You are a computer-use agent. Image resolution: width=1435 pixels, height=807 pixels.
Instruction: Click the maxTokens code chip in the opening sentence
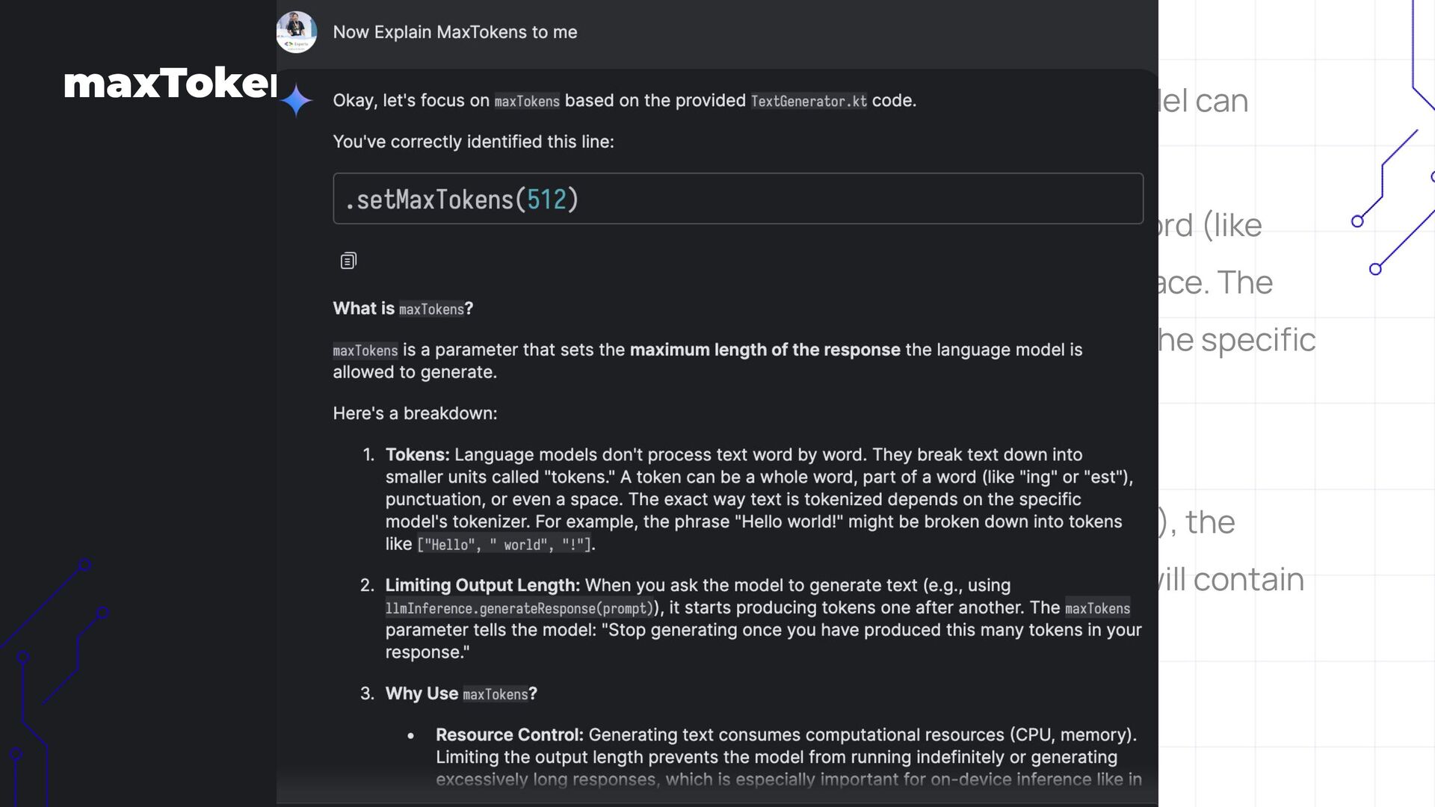pos(527,101)
